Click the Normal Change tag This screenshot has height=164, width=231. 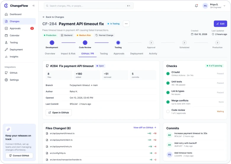click(104, 35)
